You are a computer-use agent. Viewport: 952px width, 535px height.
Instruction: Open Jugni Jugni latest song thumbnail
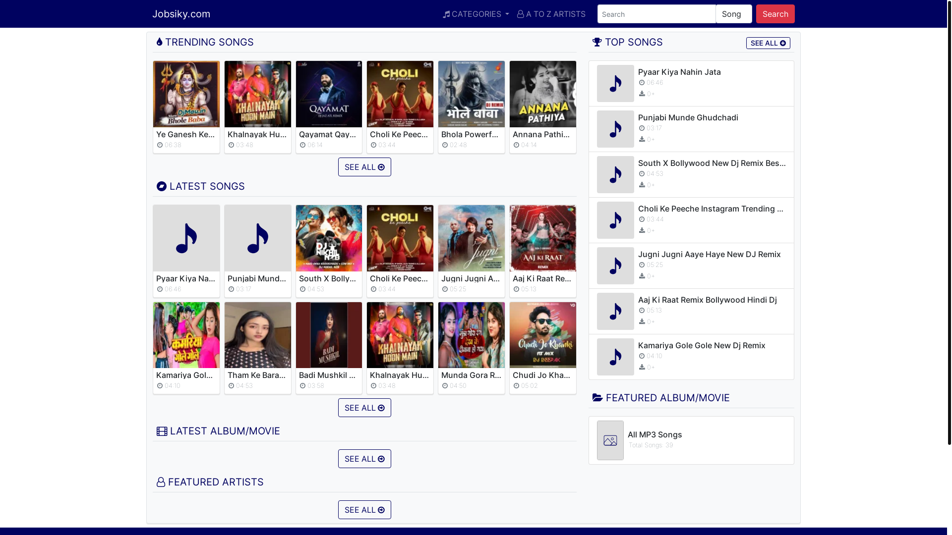472,238
